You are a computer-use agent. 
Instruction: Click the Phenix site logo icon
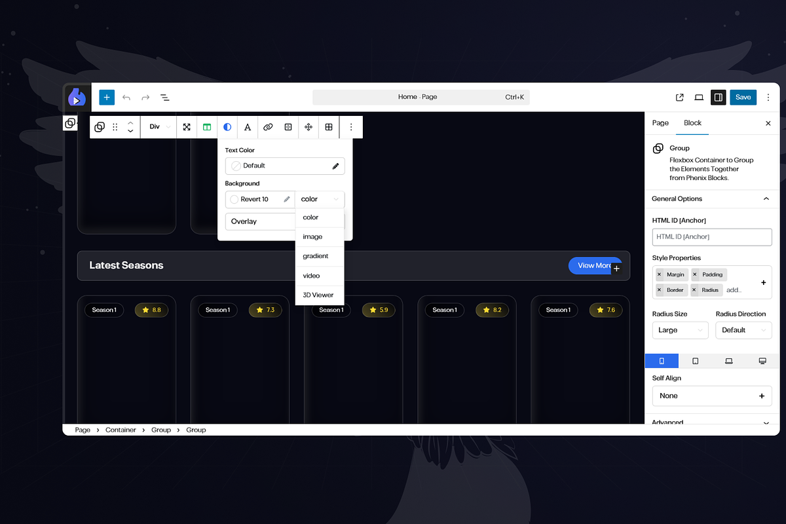(77, 97)
